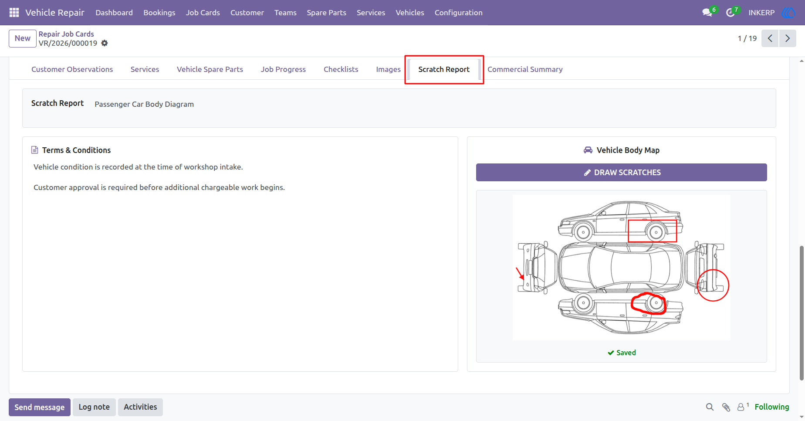Click the 1 / 19 pager counter
805x421 pixels.
click(x=747, y=38)
